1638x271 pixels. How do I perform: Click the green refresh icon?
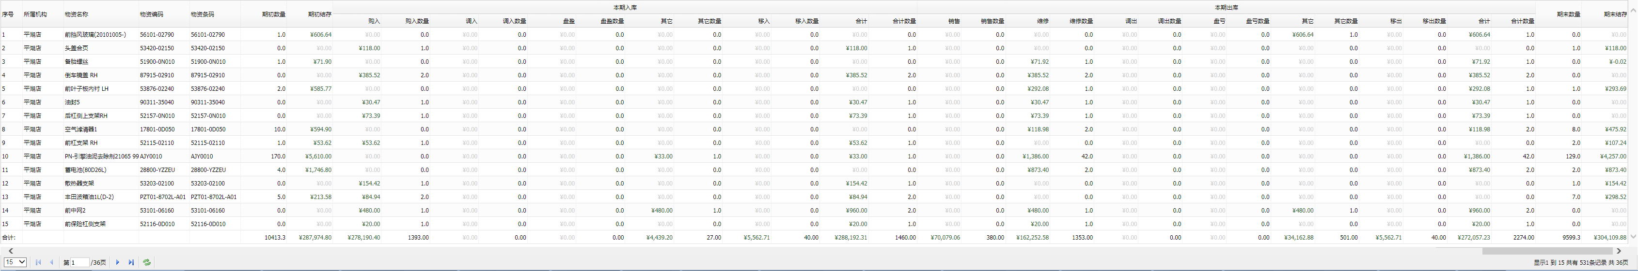click(x=147, y=262)
